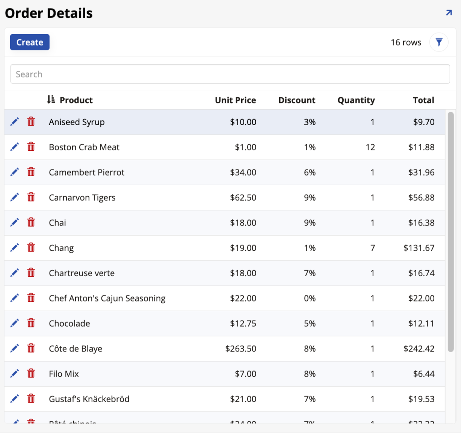Edit the Aniseed Syrup row

click(14, 121)
